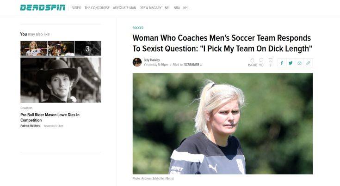Click the Patrick Redford author link
Screen dimensions: 340x186
(x=31, y=126)
